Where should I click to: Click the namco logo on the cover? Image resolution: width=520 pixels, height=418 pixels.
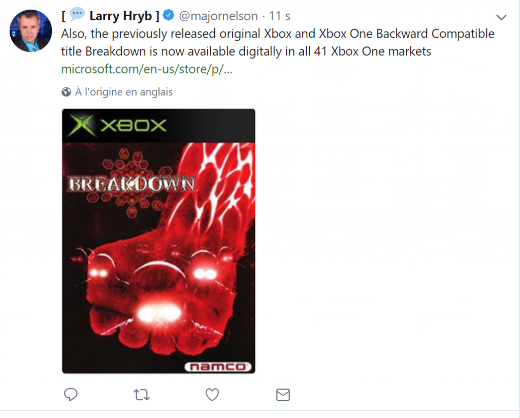pyautogui.click(x=218, y=367)
